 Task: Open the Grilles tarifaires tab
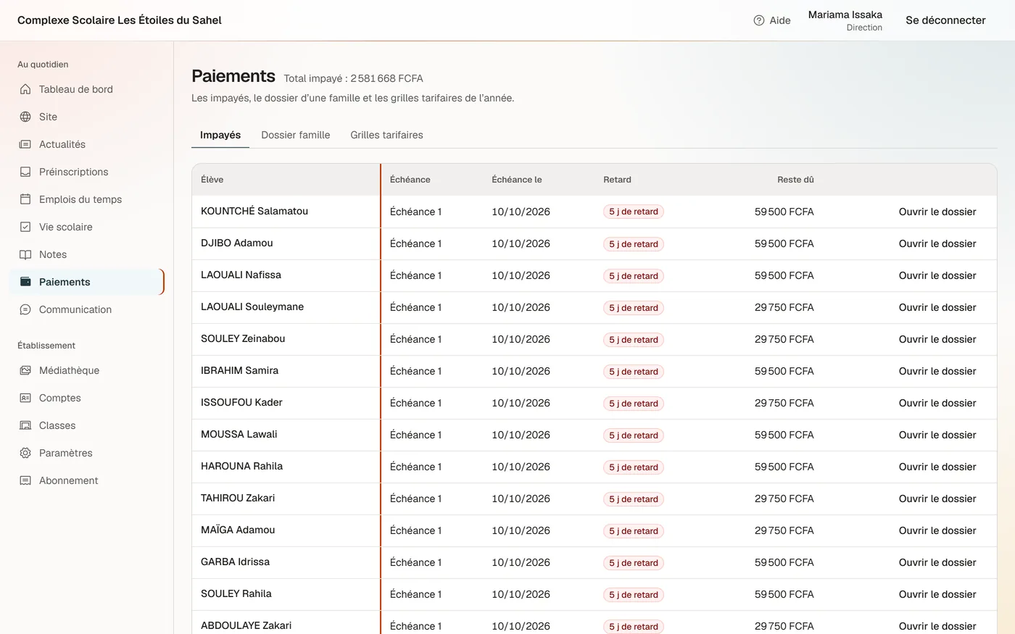coord(386,135)
